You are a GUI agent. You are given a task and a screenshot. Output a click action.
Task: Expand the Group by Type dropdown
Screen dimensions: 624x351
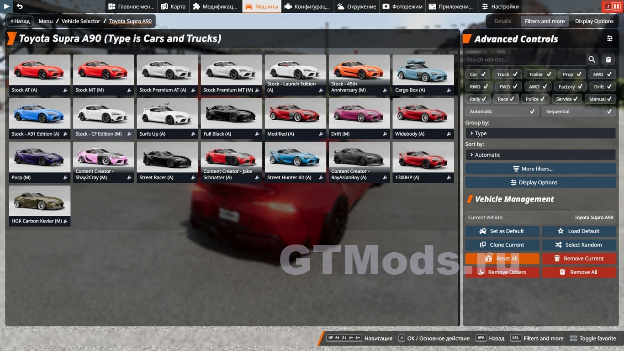(x=540, y=133)
